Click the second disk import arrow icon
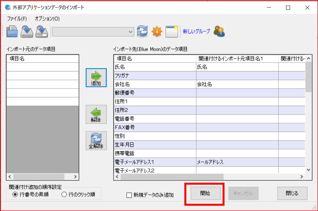The height and width of the screenshot is (211, 318). (42, 32)
